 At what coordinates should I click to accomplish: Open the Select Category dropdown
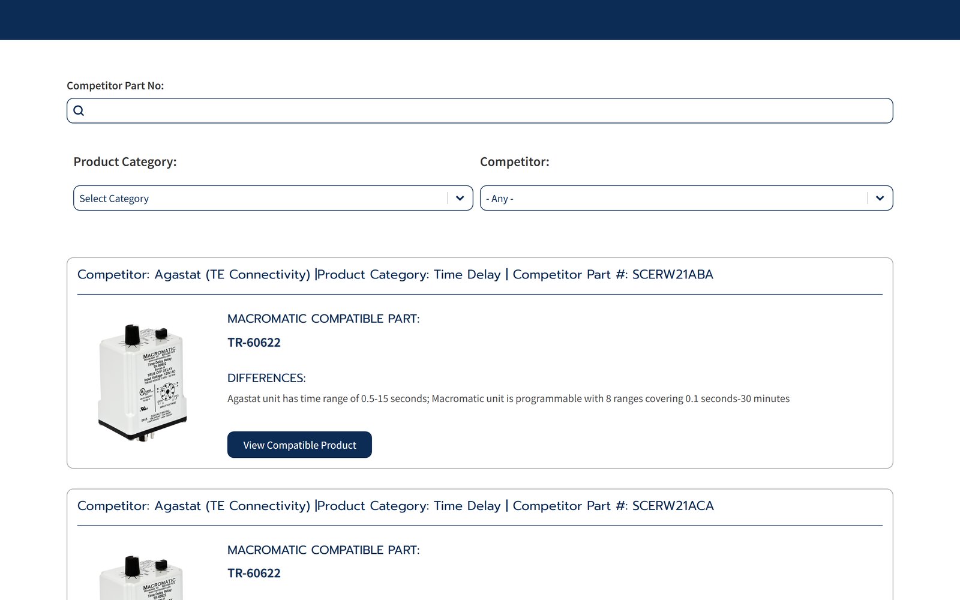pos(273,198)
